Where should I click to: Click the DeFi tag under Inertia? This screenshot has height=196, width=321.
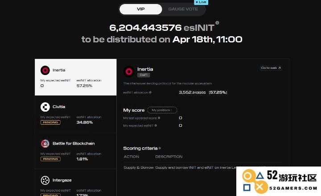[x=144, y=75]
